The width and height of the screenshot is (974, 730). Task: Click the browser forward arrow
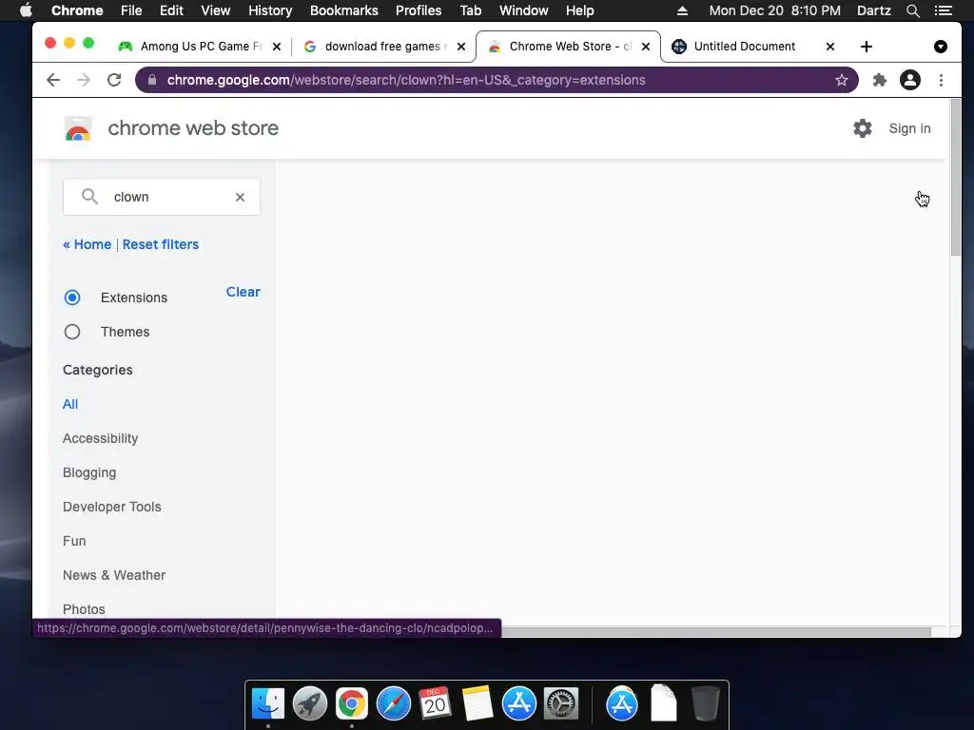click(x=84, y=80)
